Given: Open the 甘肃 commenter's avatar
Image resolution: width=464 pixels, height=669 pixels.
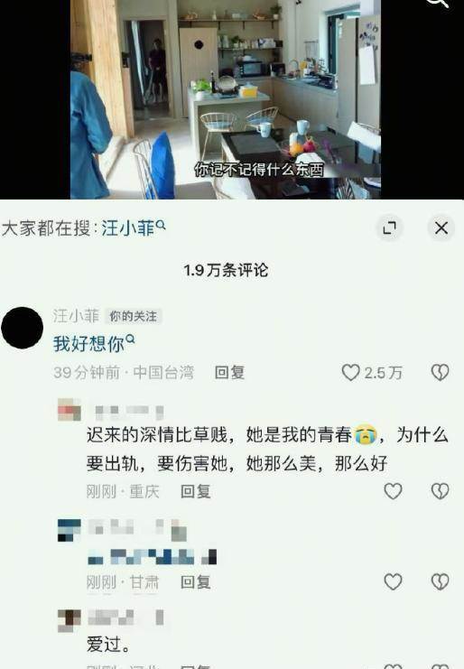Looking at the screenshot, I should [x=70, y=530].
